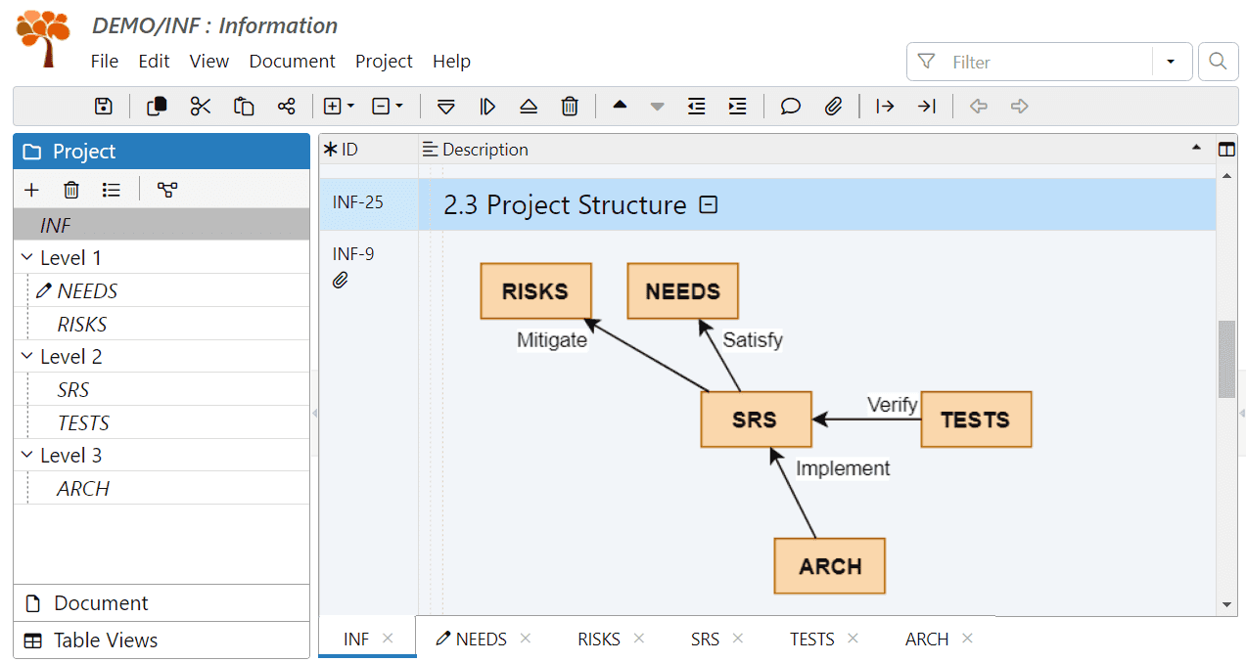The image size is (1246, 662).
Task: Open the Filter dropdown arrow
Action: click(1171, 62)
